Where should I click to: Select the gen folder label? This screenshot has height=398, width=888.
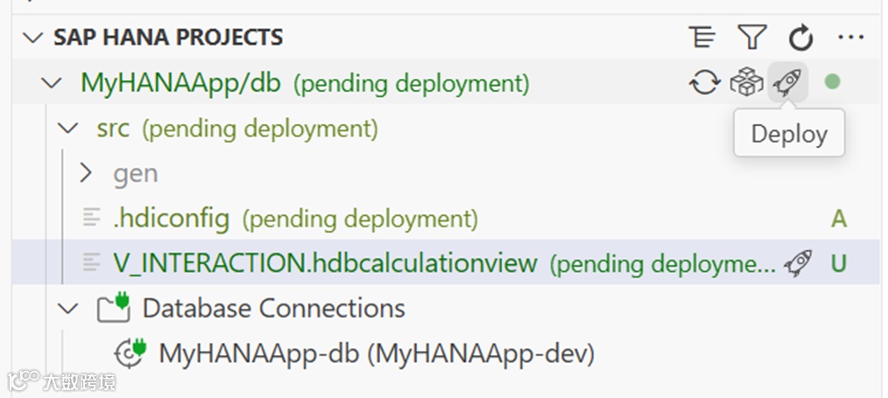136,173
